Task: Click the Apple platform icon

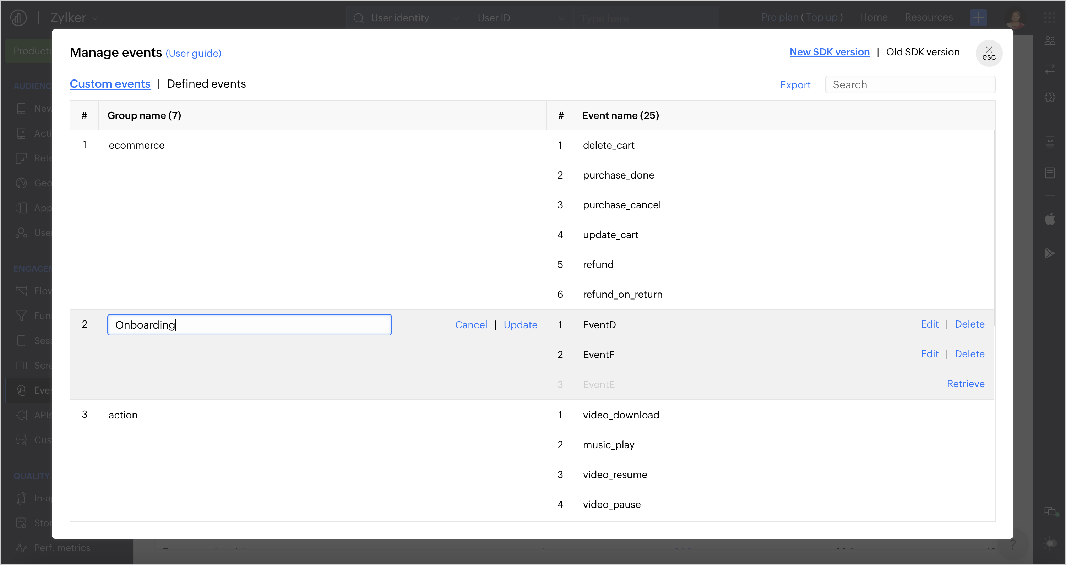Action: pos(1049,219)
